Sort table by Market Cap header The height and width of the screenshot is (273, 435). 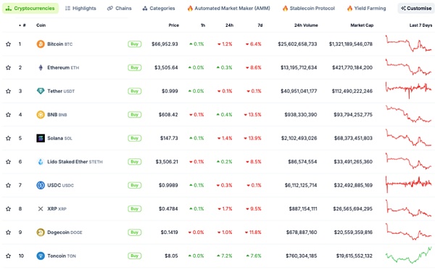point(362,25)
